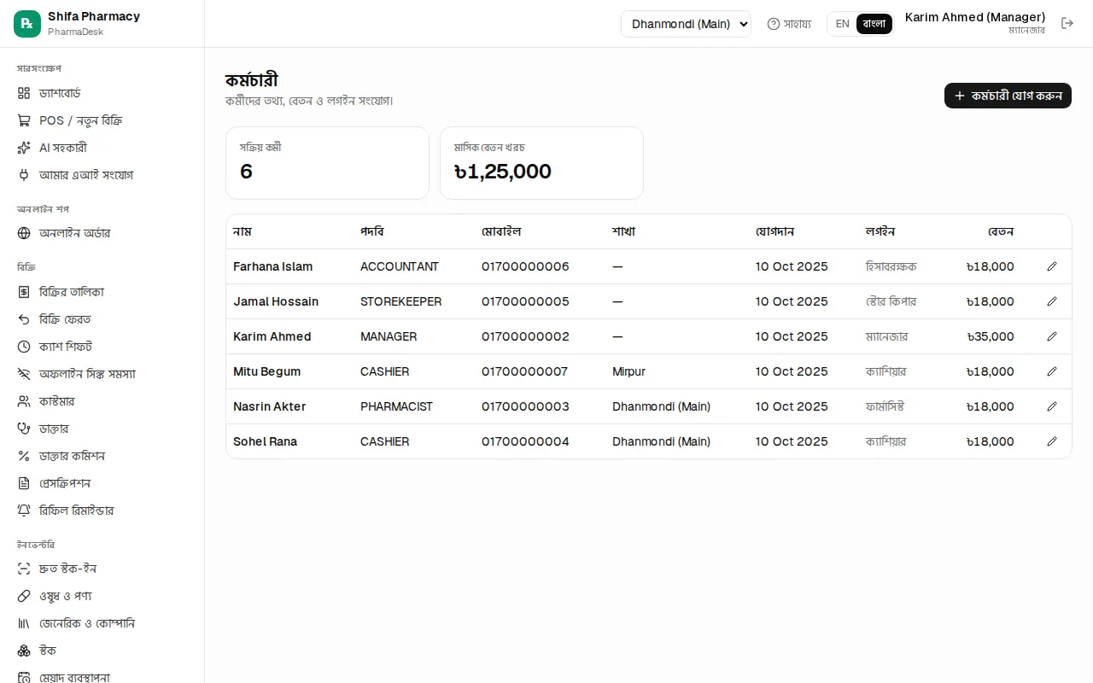Click the ডাক্তার stethoscope icon

(24, 429)
